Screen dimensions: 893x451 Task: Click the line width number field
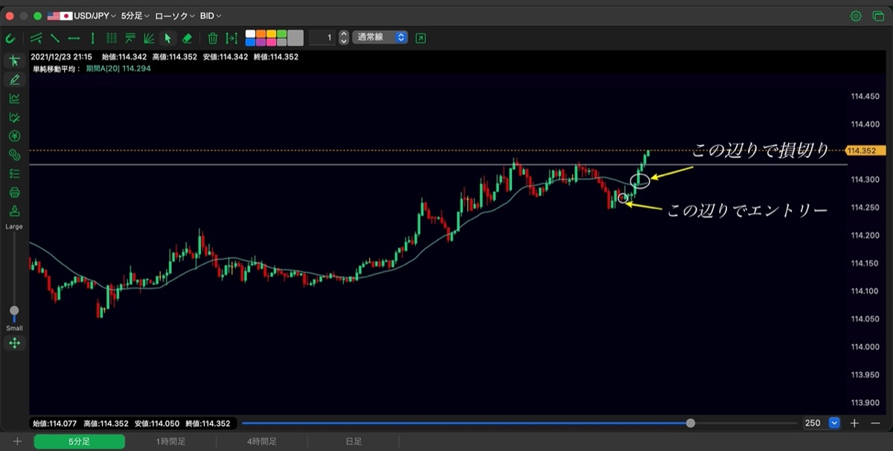click(x=322, y=37)
